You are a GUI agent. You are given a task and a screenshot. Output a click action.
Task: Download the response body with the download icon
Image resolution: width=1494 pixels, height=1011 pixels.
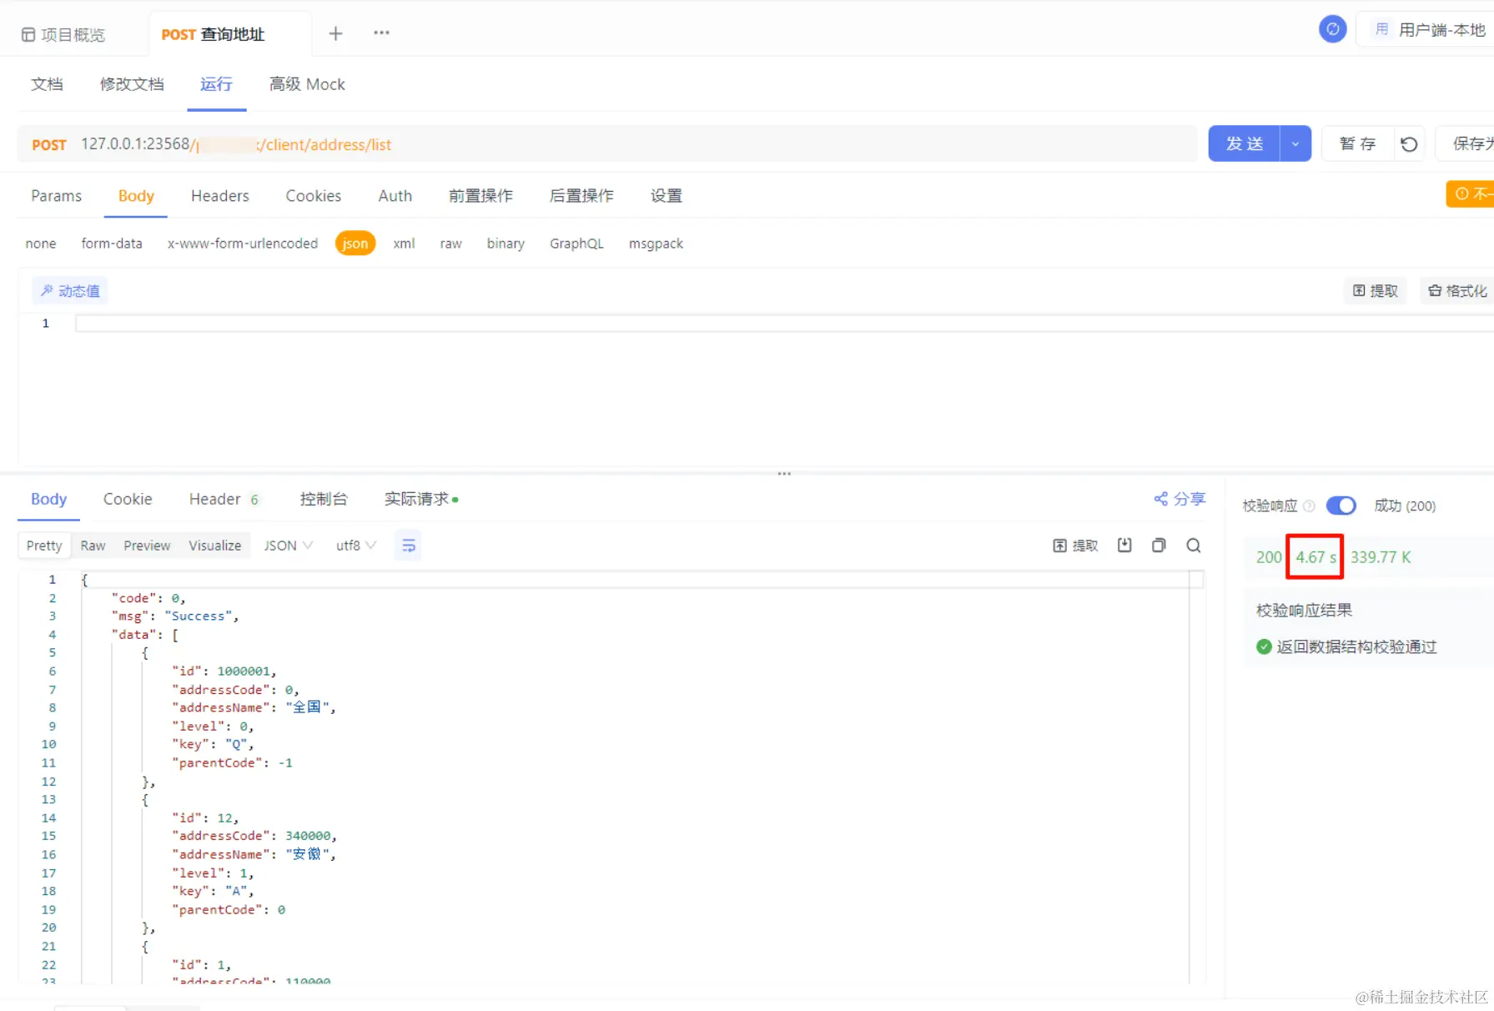click(1124, 545)
